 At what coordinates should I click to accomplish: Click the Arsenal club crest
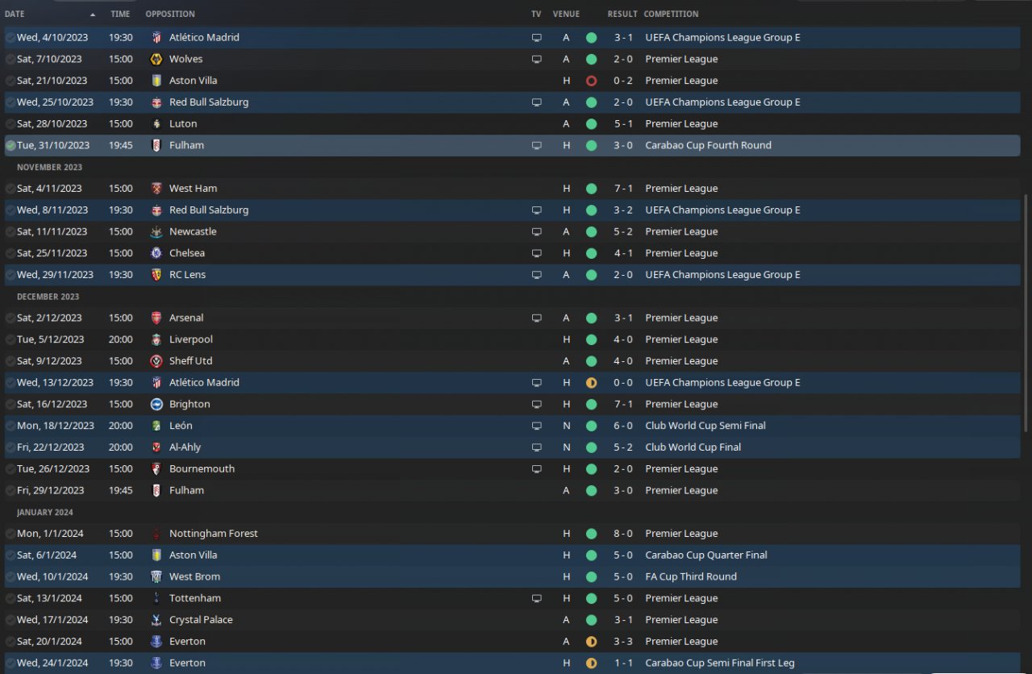[156, 318]
